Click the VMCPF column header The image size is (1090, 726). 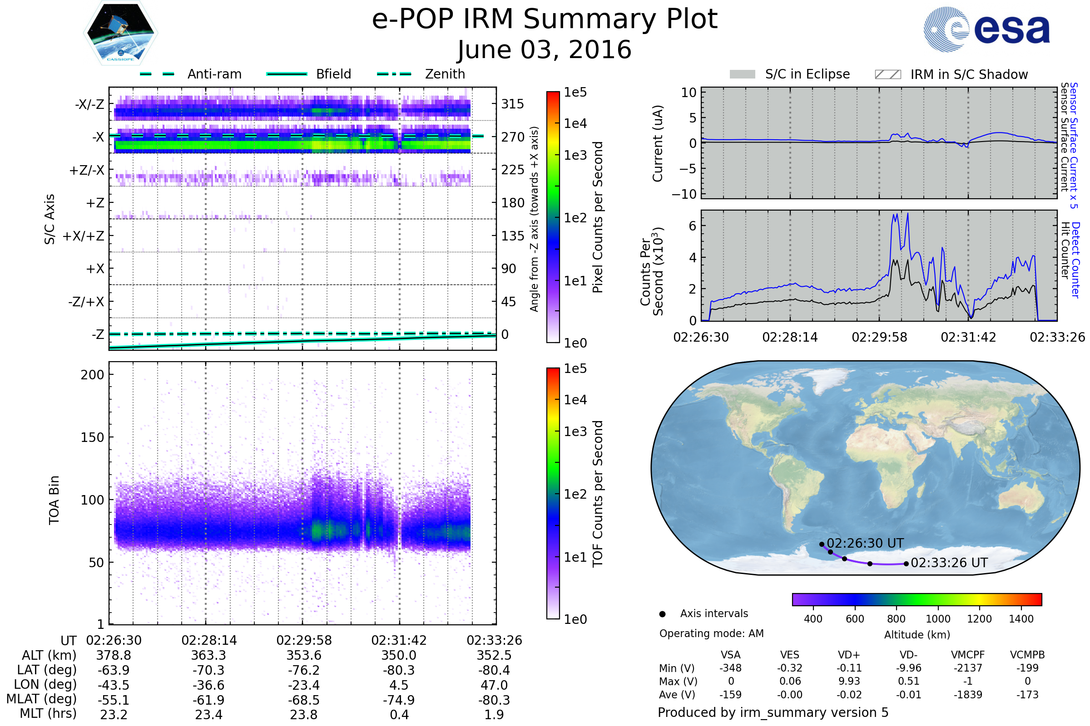(x=968, y=655)
